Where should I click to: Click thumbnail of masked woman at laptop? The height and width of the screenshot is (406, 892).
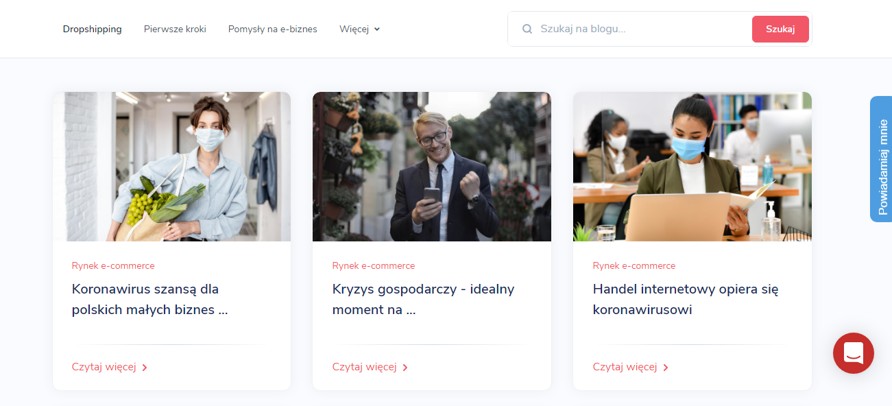coord(692,167)
